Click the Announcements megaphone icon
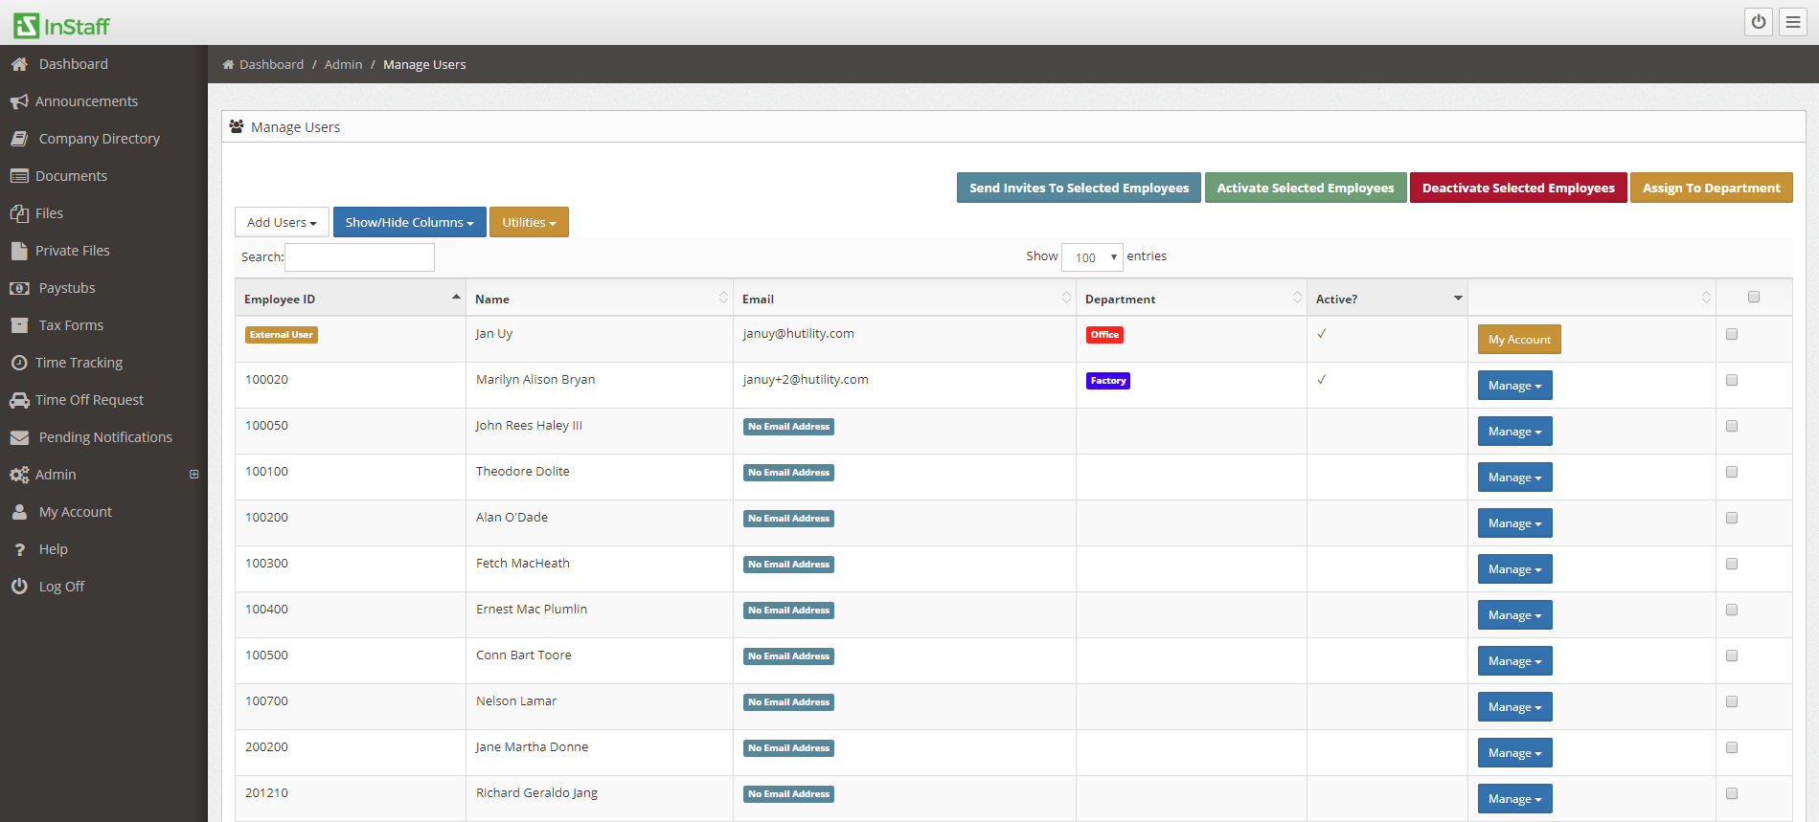Image resolution: width=1819 pixels, height=822 pixels. tap(19, 101)
